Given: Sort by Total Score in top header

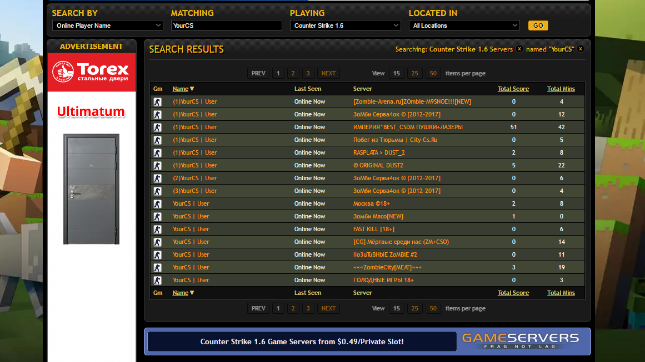Looking at the screenshot, I should [513, 89].
